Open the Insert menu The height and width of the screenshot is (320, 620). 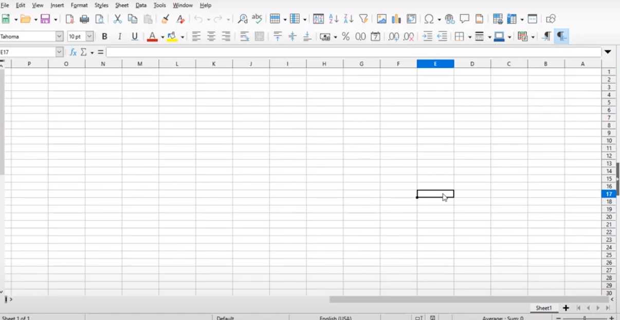click(x=57, y=5)
